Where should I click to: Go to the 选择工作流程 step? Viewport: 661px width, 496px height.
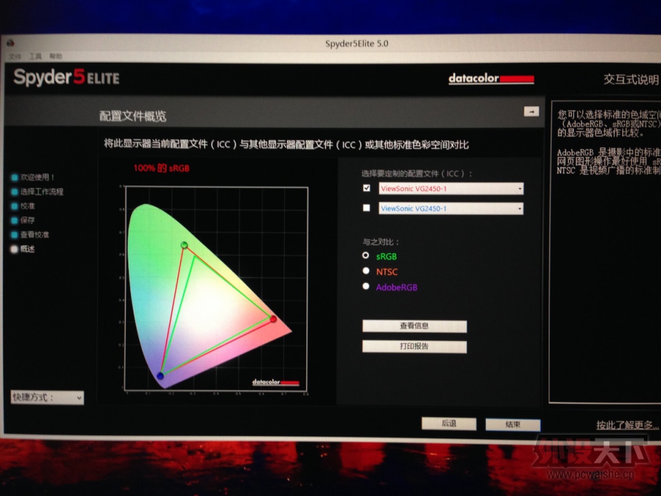(x=37, y=191)
